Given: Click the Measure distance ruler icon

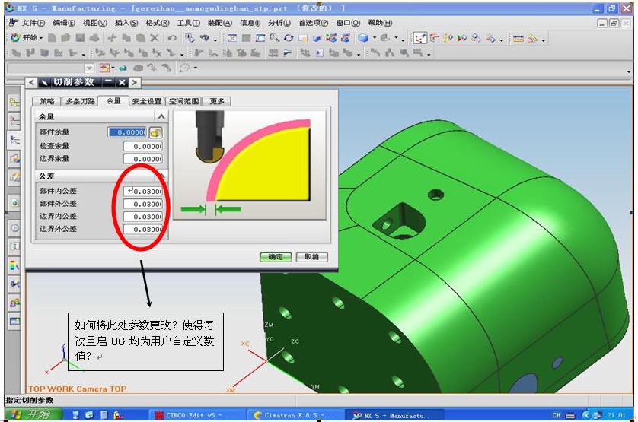Looking at the screenshot, I should point(518,38).
